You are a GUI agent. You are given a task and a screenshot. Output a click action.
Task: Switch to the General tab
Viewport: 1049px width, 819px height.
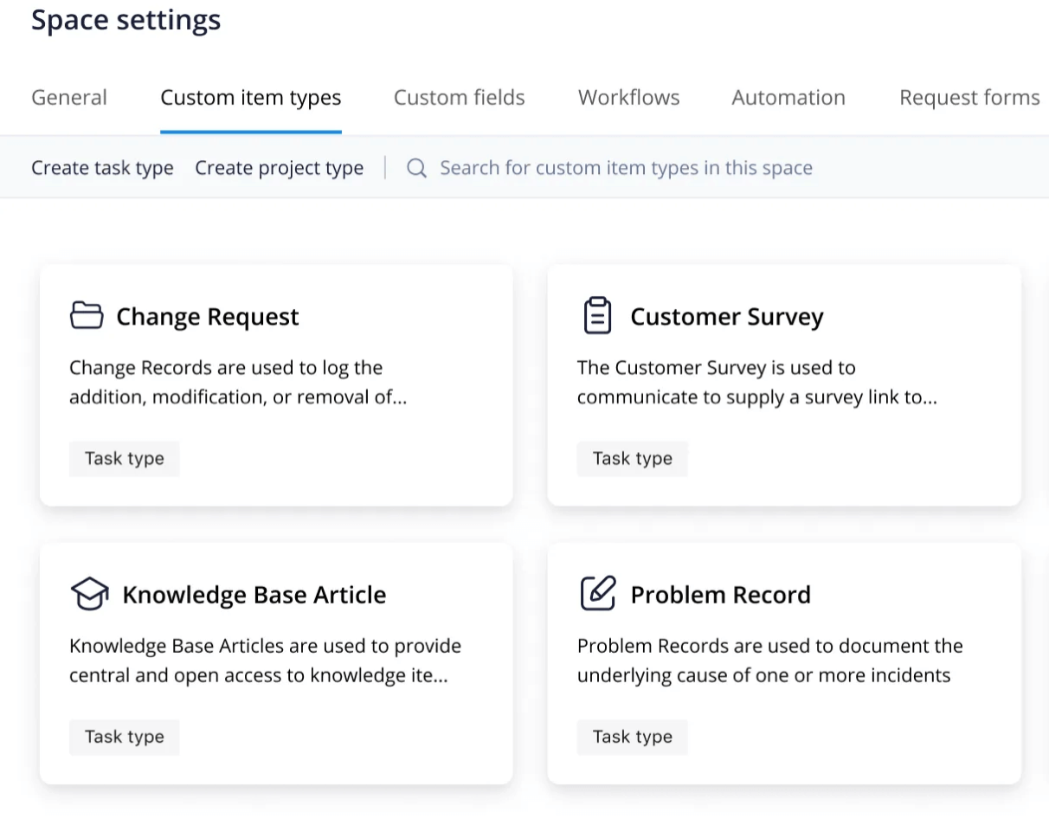(x=69, y=98)
